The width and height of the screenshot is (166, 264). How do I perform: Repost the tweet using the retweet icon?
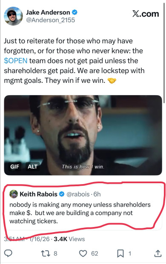[46, 253]
